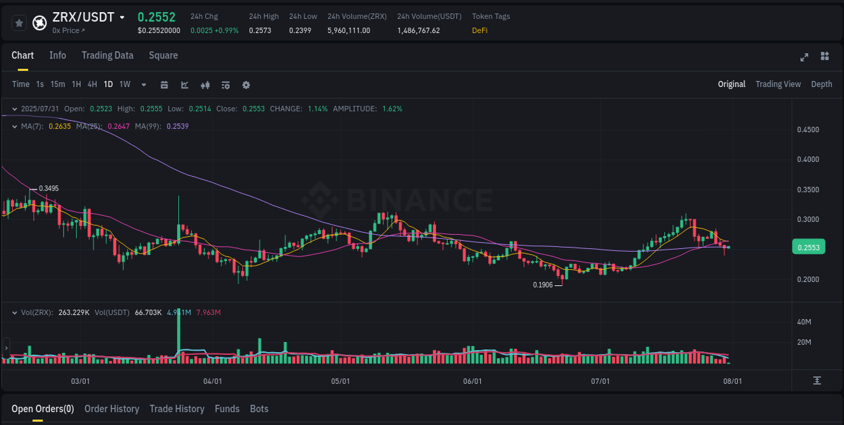Select the 1D timeframe option
This screenshot has width=844, height=425.
click(x=108, y=84)
